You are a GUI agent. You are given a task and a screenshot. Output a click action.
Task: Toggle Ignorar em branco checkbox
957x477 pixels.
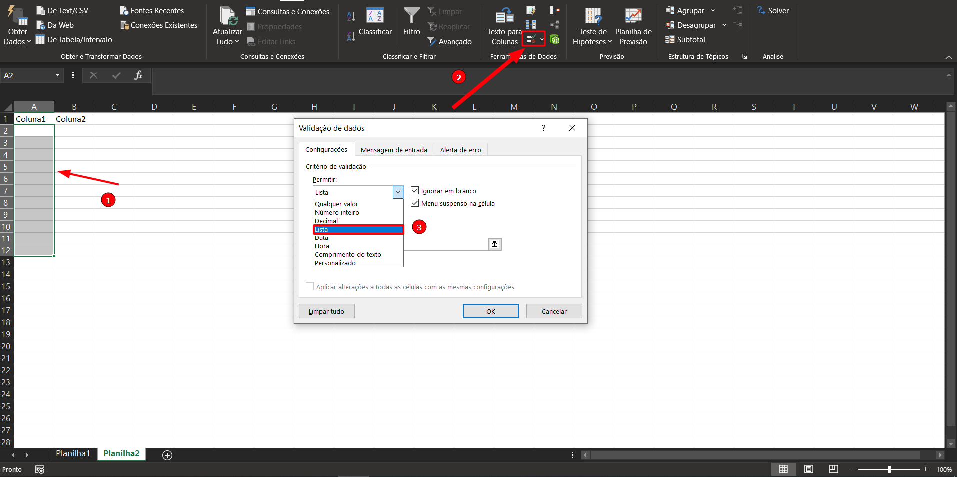(415, 190)
